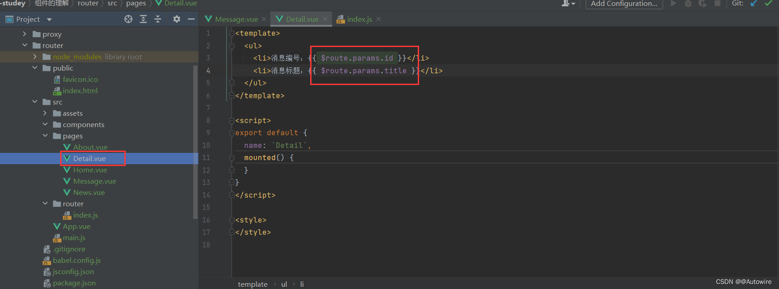Viewport: 779px width, 289px height.
Task: Click the Stop square icon
Action: (x=717, y=4)
